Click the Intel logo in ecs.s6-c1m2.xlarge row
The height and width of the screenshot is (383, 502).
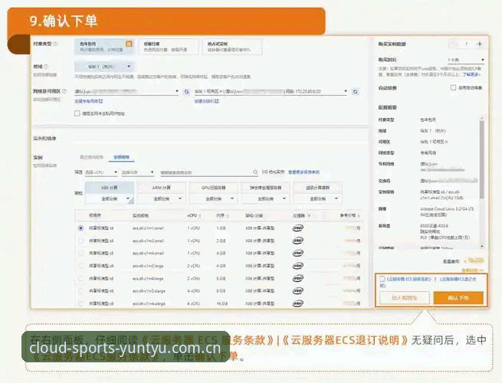click(297, 291)
